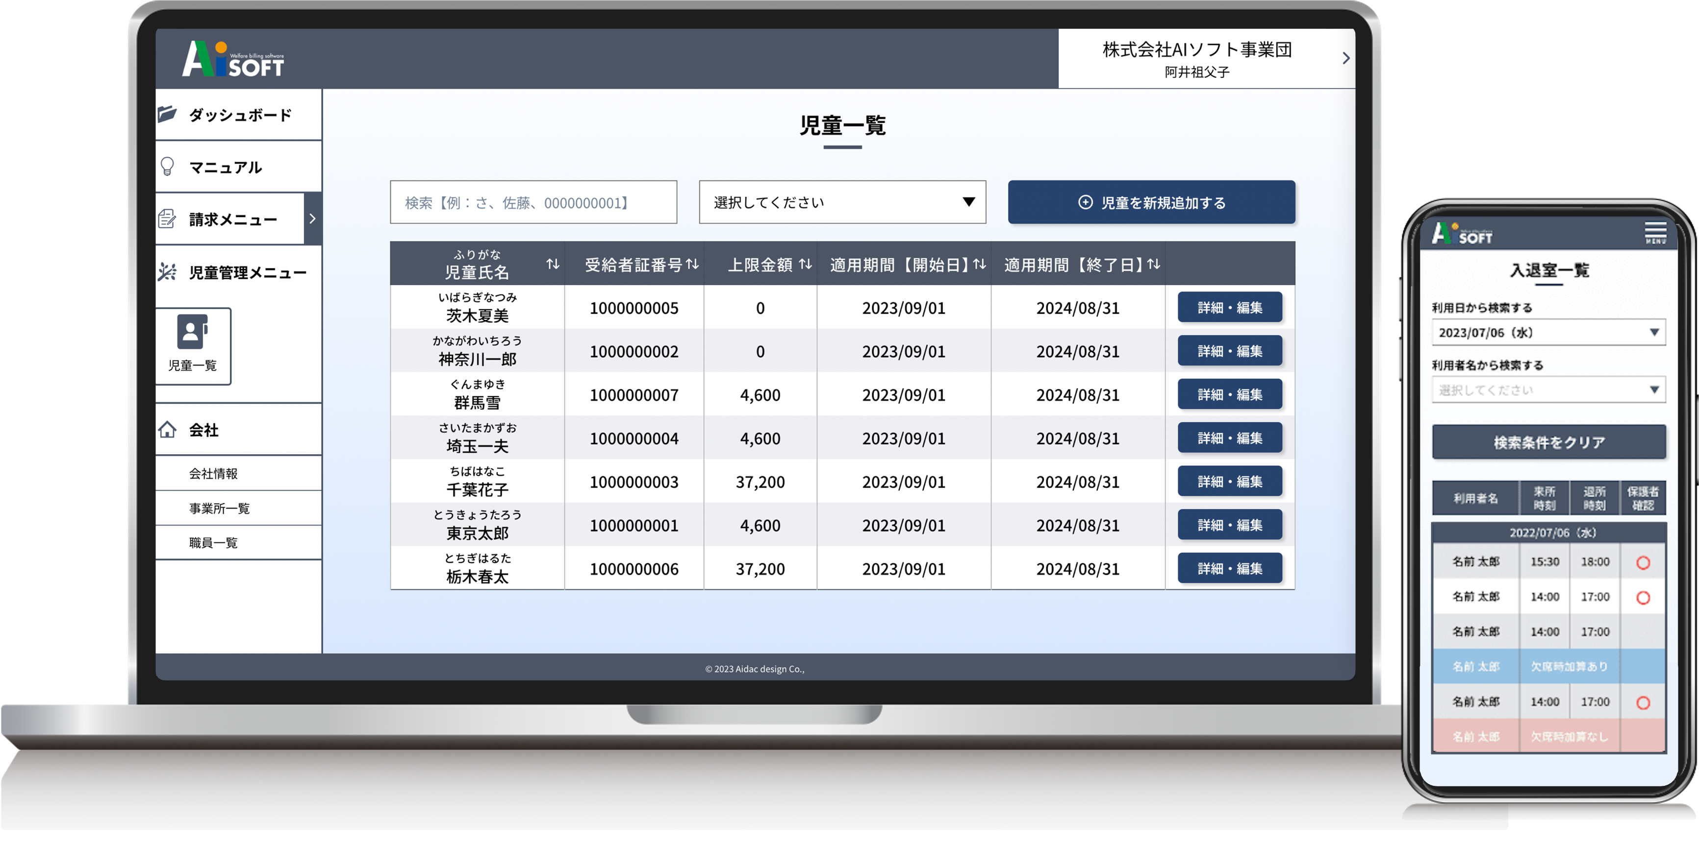Open the hamburger menu on the phone screen

coord(1656,232)
